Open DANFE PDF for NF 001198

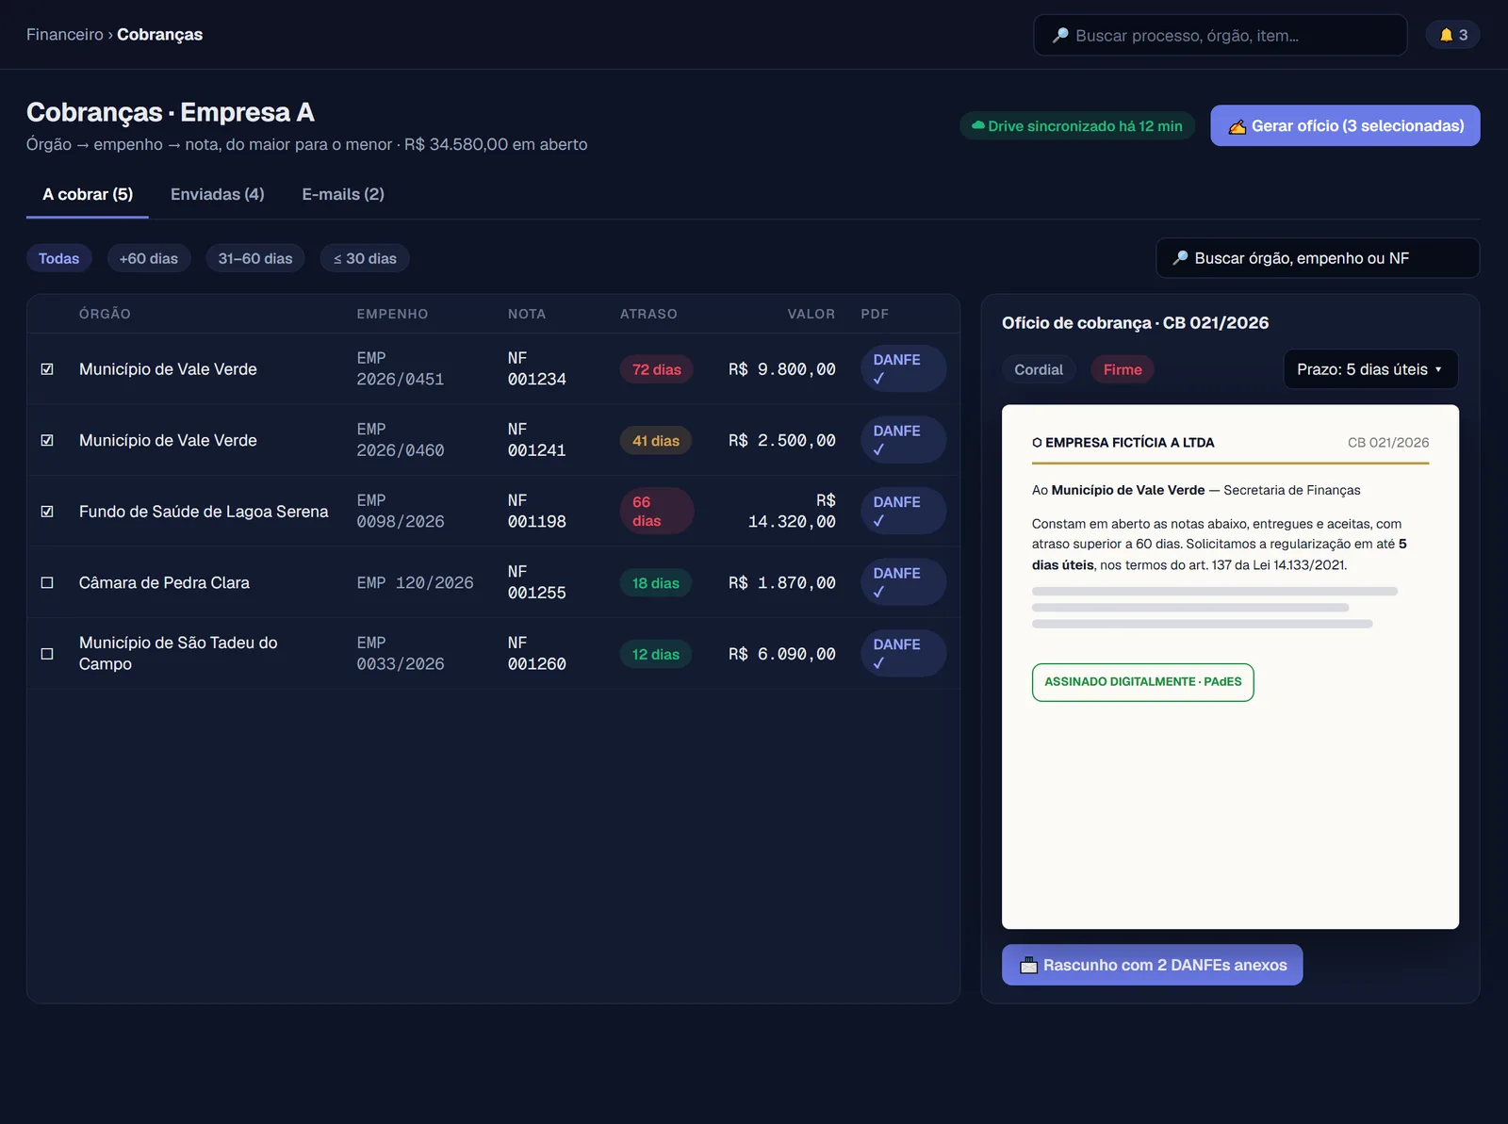[903, 512]
